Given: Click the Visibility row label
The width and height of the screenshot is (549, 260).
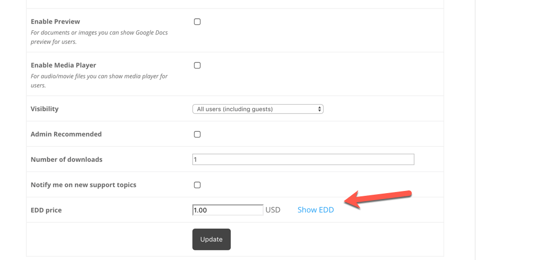Looking at the screenshot, I should tap(44, 109).
